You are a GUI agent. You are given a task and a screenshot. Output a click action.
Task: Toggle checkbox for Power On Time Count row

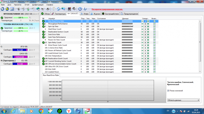pos(154,40)
